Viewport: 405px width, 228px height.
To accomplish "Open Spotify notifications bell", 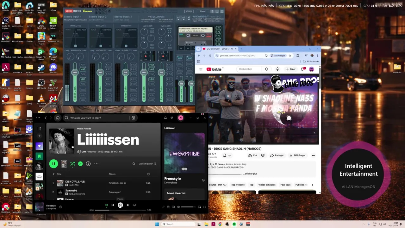I will click(165, 118).
